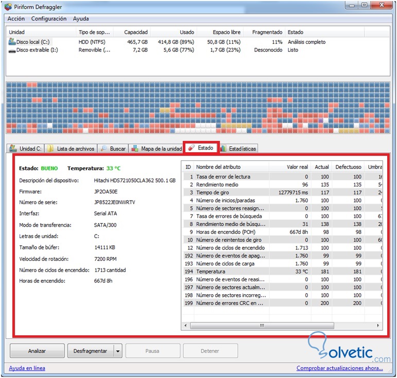Image resolution: width=397 pixels, height=378 pixels.
Task: Switch to the Buscar tab
Action: [x=113, y=149]
